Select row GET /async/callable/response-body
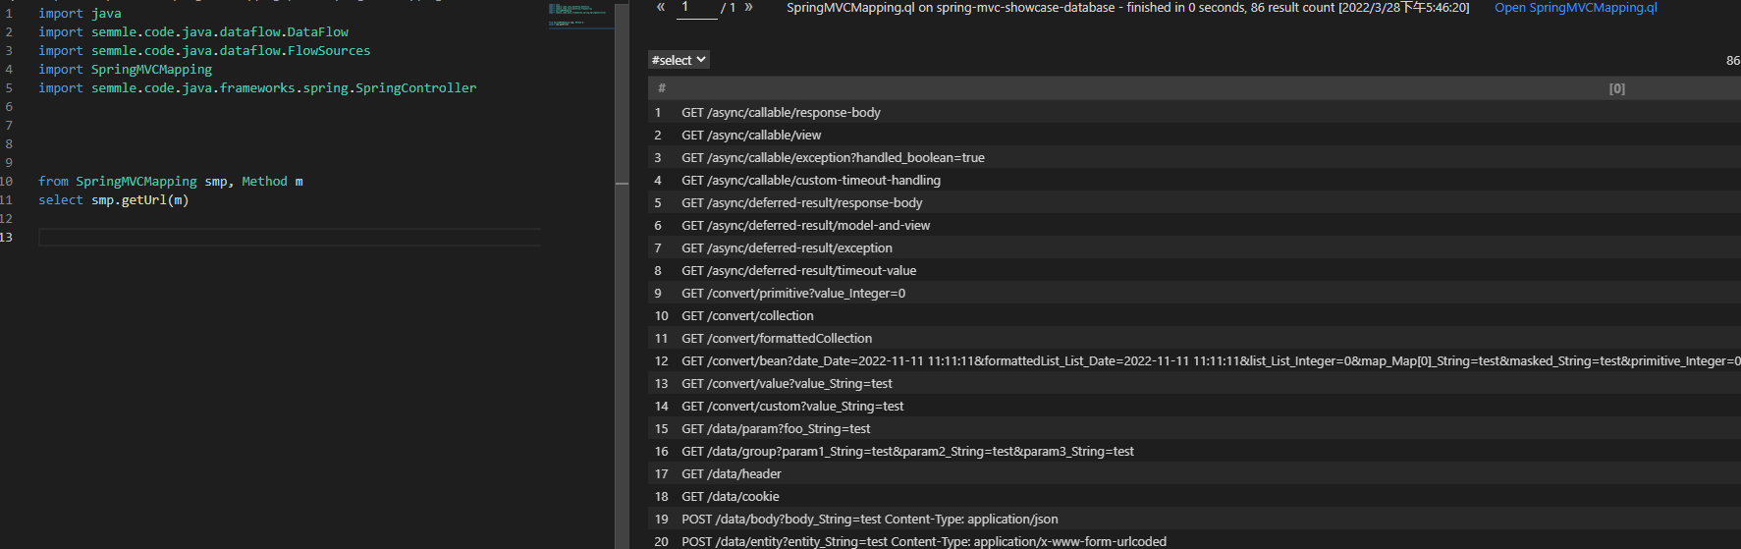 point(1194,112)
